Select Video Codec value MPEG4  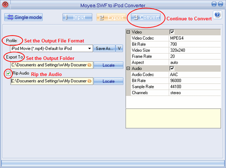tap(195, 38)
